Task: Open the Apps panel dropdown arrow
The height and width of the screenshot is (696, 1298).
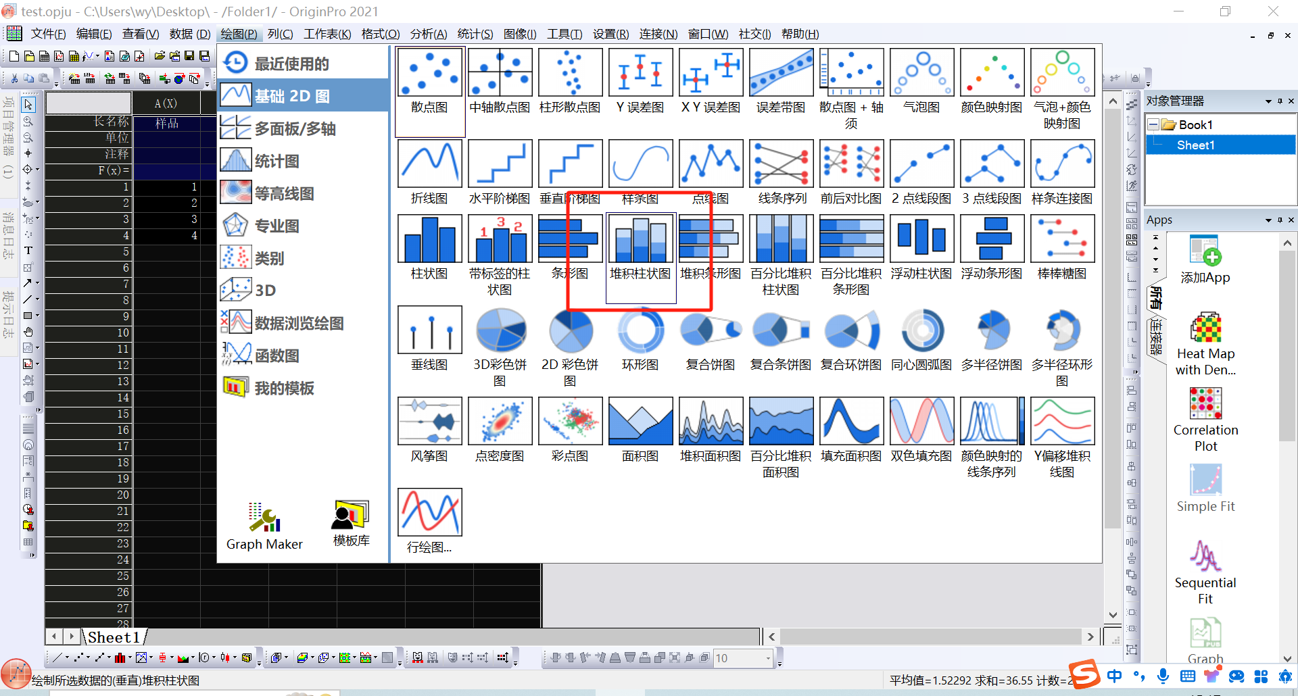Action: [1268, 220]
